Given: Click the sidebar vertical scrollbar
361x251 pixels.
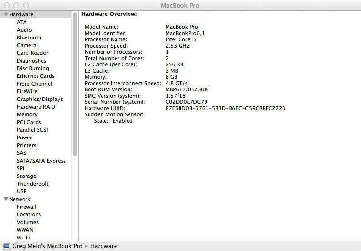Looking at the screenshot, I should pyautogui.click(x=75, y=84).
